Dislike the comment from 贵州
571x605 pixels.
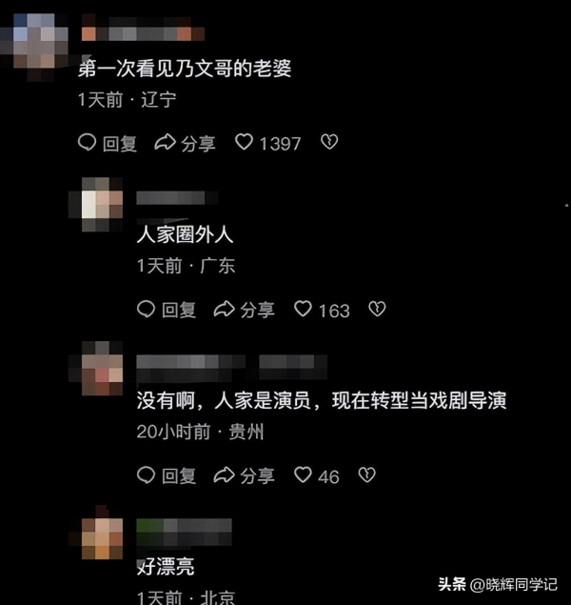point(366,475)
